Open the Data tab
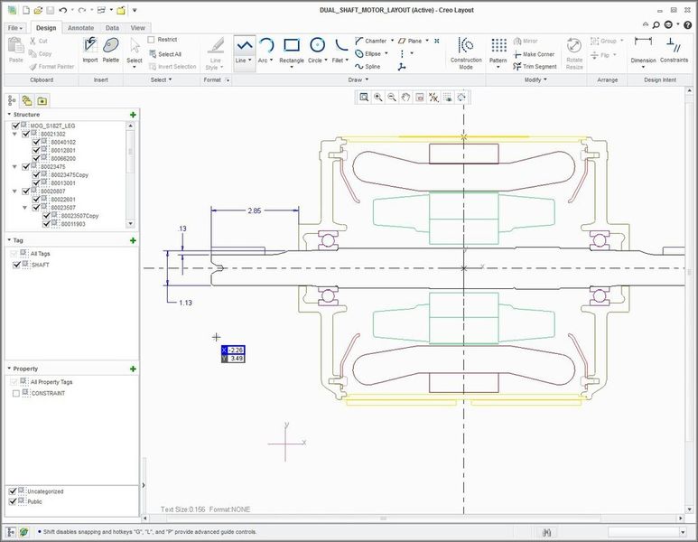The image size is (698, 542). click(112, 28)
